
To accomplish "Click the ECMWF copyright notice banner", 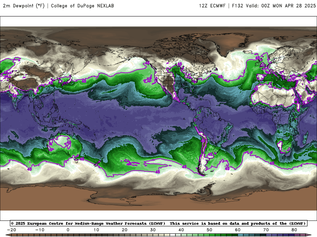I will pos(159,223).
